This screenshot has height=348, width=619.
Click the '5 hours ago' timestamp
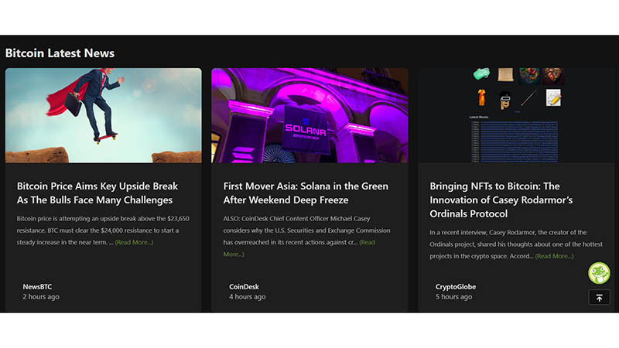pos(453,297)
